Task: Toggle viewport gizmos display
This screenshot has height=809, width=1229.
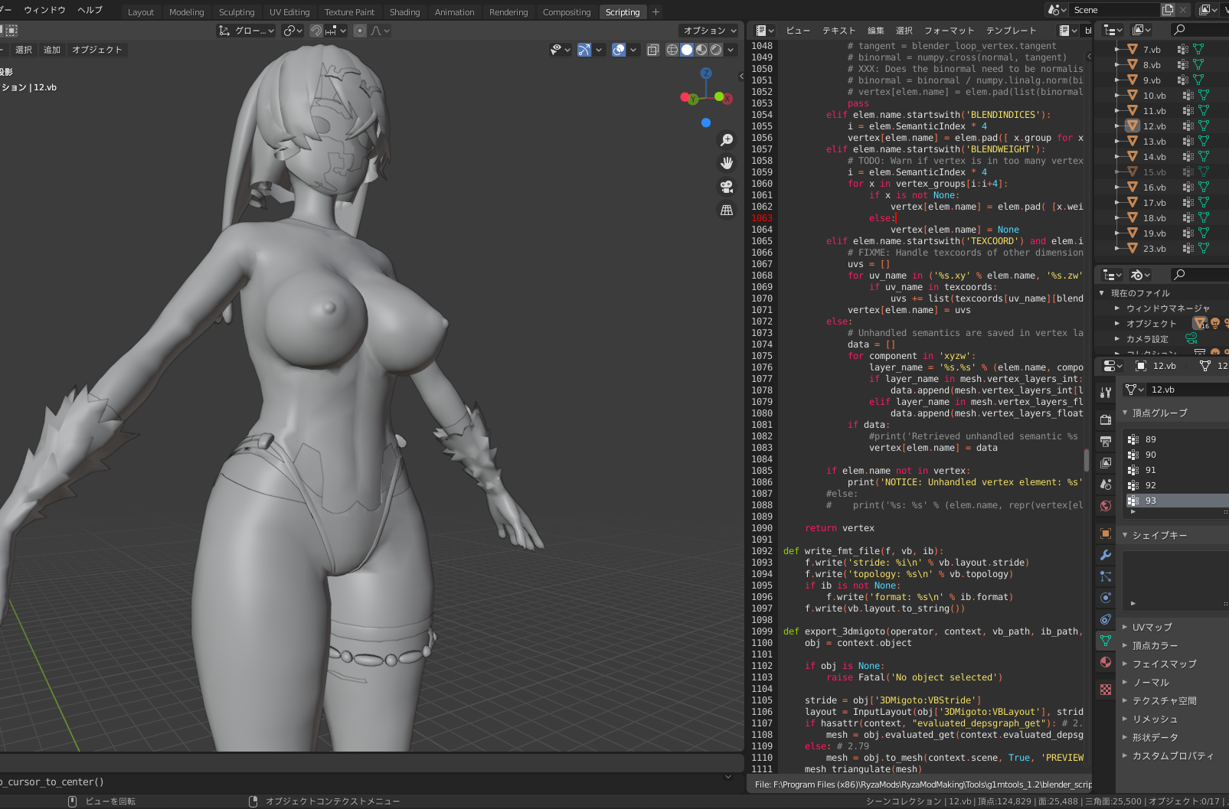Action: [x=584, y=50]
